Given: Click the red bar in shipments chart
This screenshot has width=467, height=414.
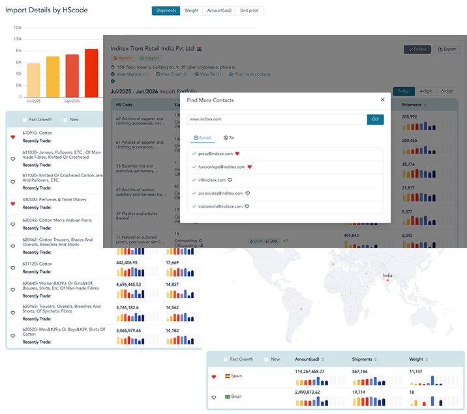Looking at the screenshot, I should tap(91, 73).
